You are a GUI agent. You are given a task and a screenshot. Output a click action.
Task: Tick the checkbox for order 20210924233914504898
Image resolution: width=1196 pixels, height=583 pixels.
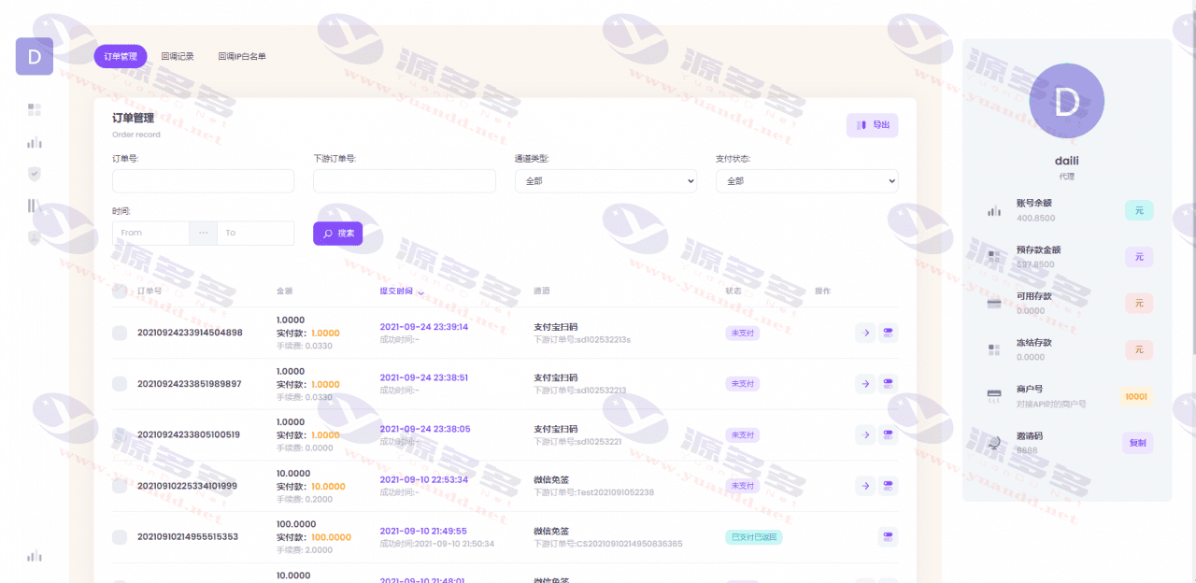120,333
